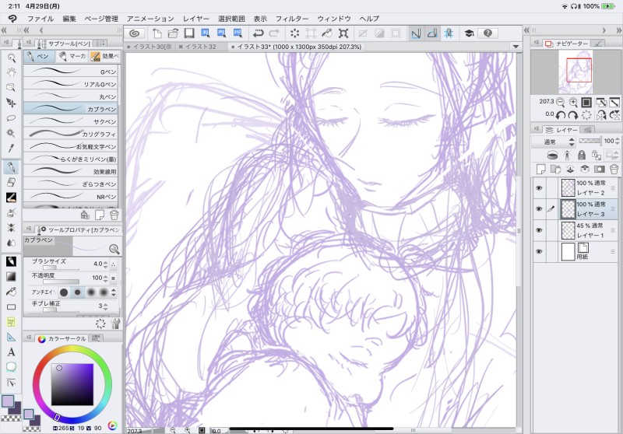Save the document from toolbar
Image resolution: width=623 pixels, height=434 pixels.
[188, 33]
